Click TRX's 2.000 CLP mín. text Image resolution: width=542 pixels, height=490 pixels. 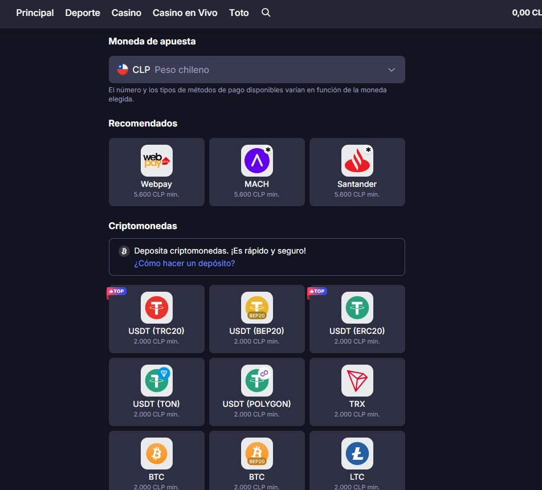coord(357,414)
